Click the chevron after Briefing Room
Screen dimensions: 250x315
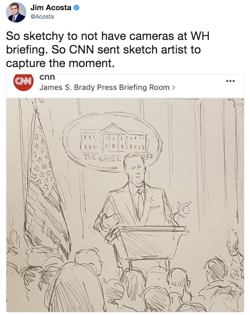174,87
